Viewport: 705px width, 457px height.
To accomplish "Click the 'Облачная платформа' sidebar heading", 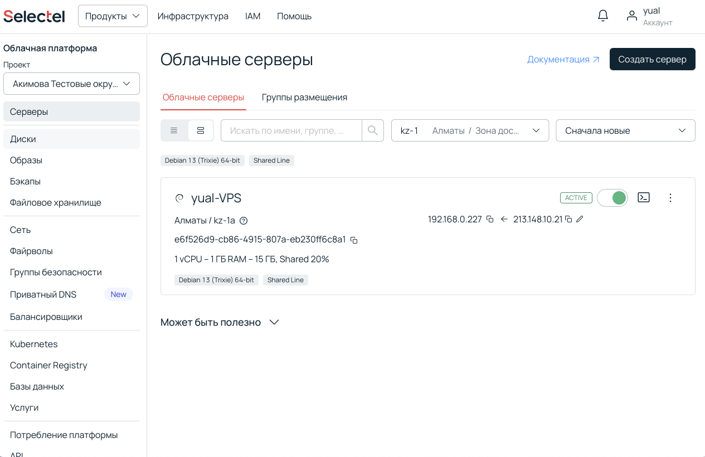I will point(50,48).
